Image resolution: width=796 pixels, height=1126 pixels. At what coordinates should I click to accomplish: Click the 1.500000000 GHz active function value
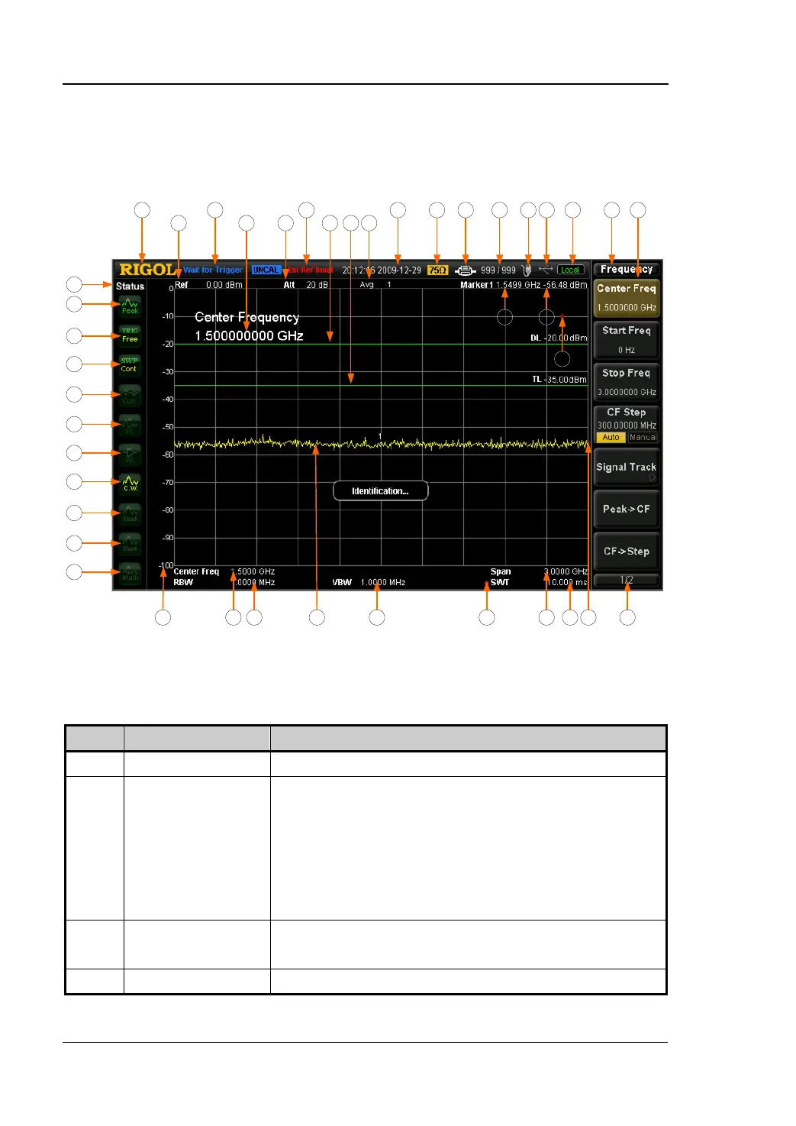tap(249, 335)
